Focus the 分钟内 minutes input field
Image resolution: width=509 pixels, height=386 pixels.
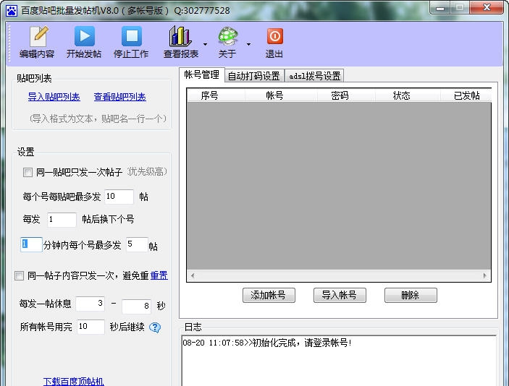[x=31, y=244]
